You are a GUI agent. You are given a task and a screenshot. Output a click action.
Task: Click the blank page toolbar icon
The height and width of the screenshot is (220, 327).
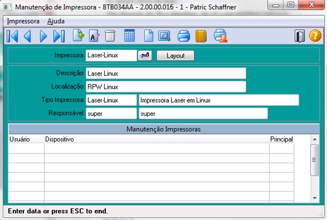(x=149, y=36)
